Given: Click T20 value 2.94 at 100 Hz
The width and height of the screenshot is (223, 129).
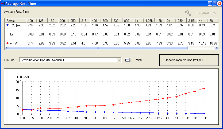Looking at the screenshot, I should coord(31,25).
